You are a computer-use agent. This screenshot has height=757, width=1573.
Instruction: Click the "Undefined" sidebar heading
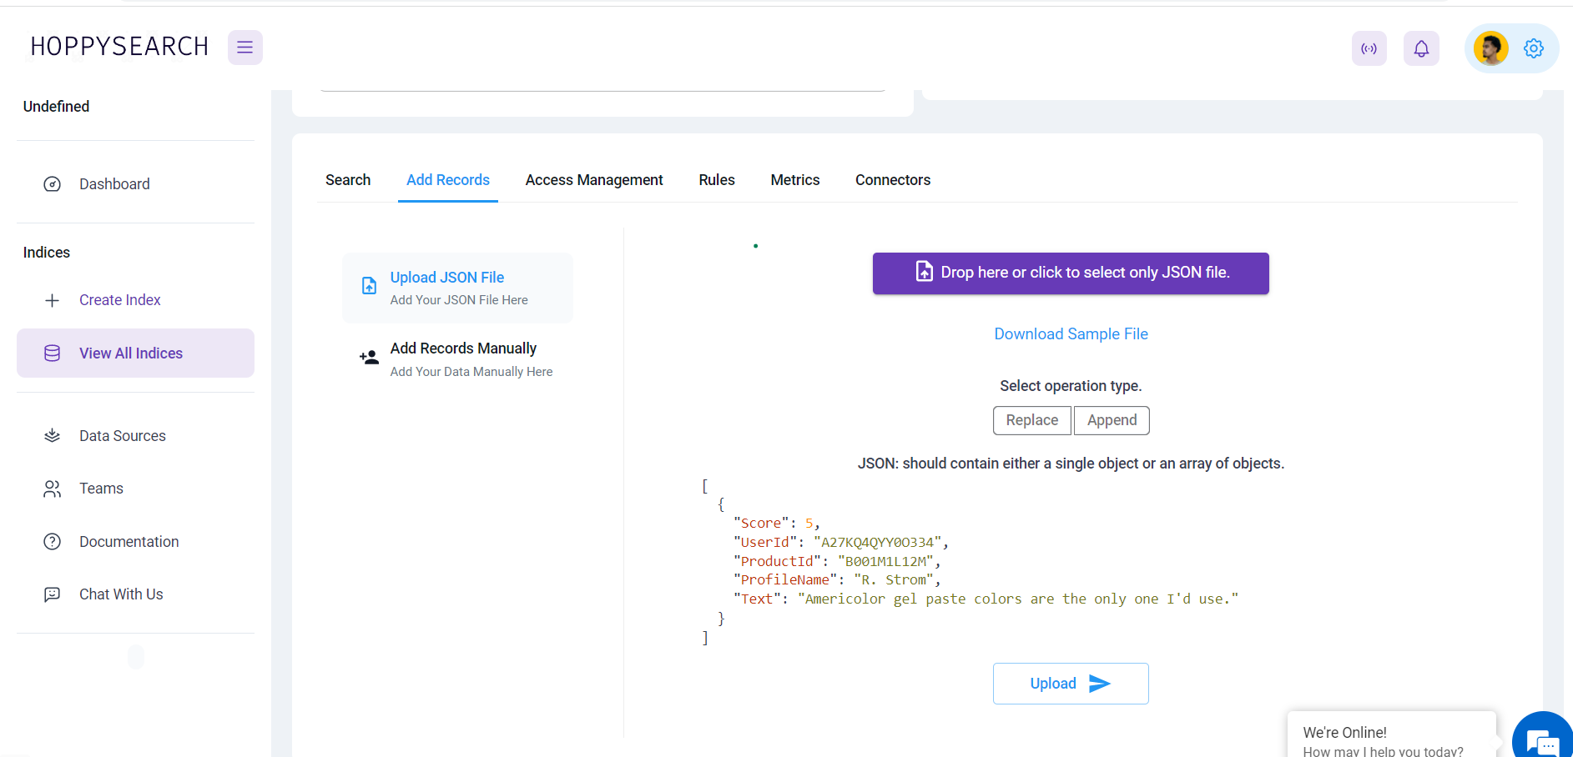point(56,107)
